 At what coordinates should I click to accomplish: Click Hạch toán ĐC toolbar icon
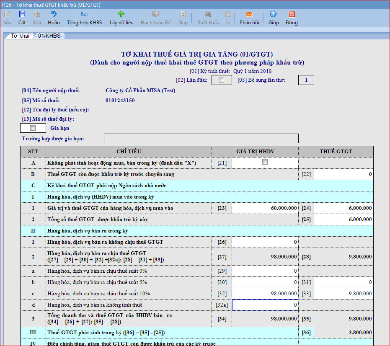tap(156, 14)
